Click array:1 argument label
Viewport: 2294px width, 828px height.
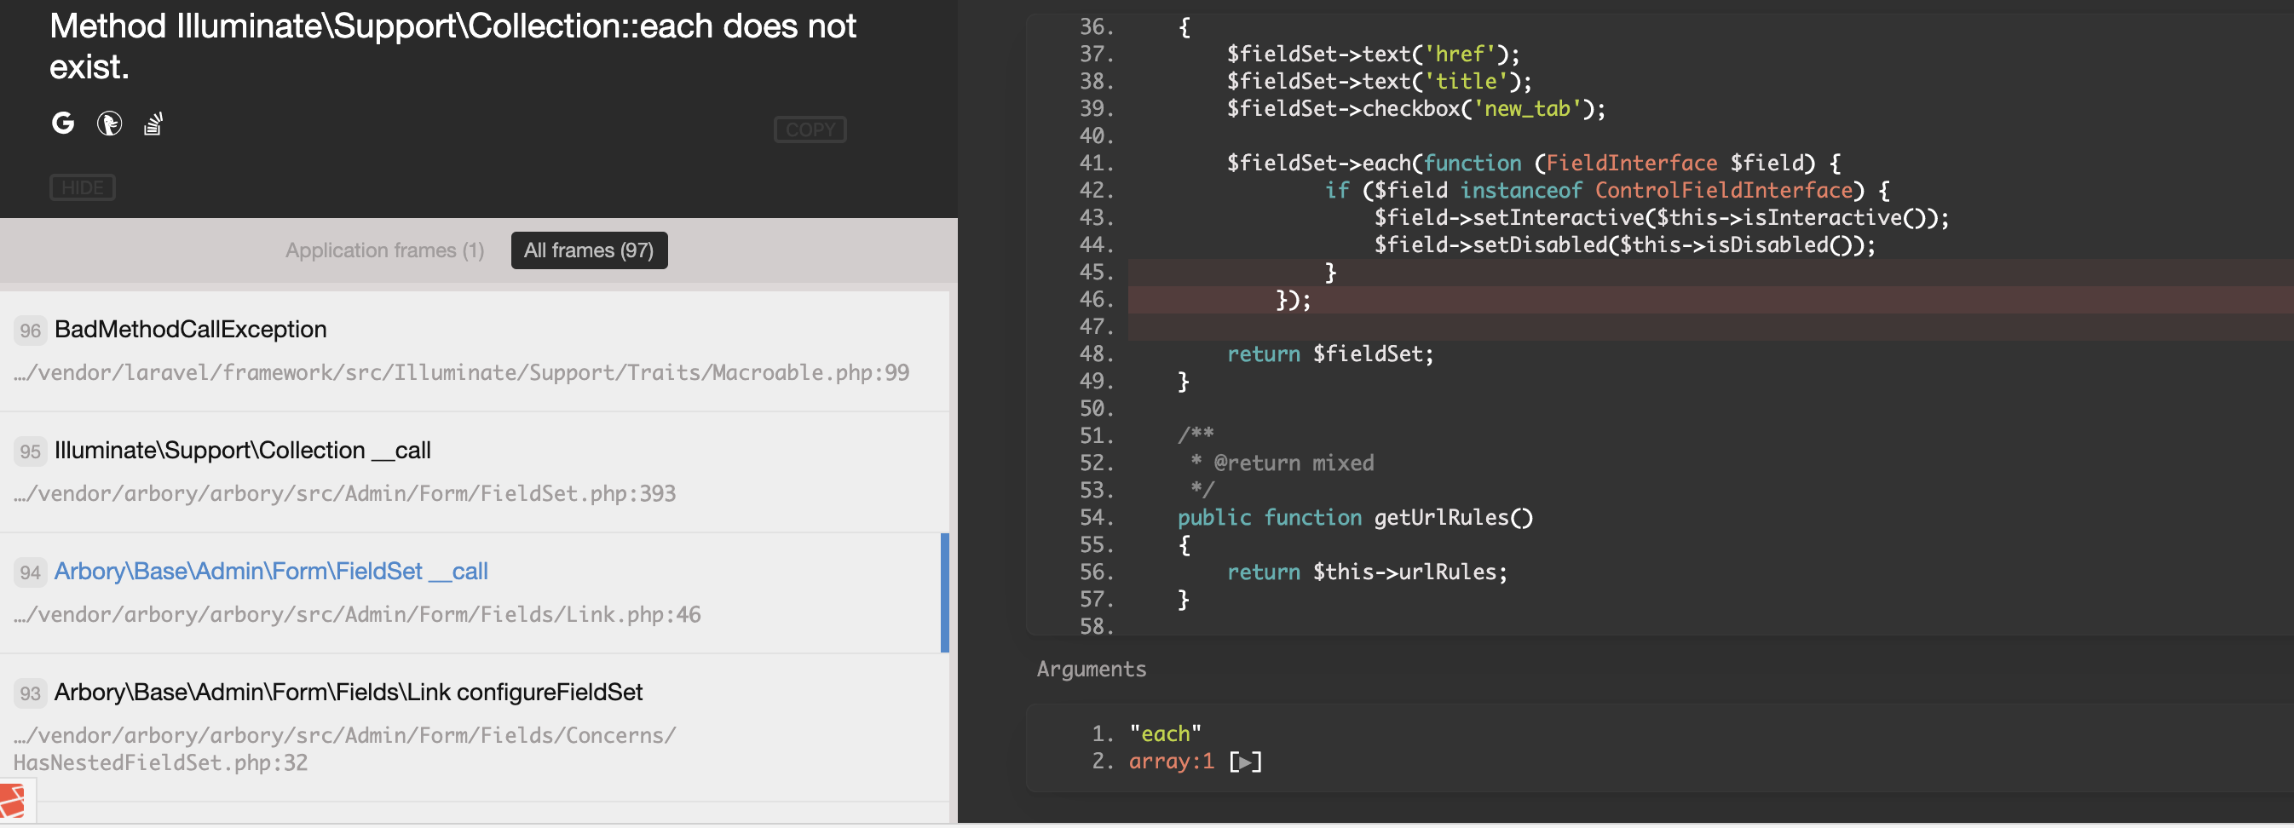tap(1171, 762)
